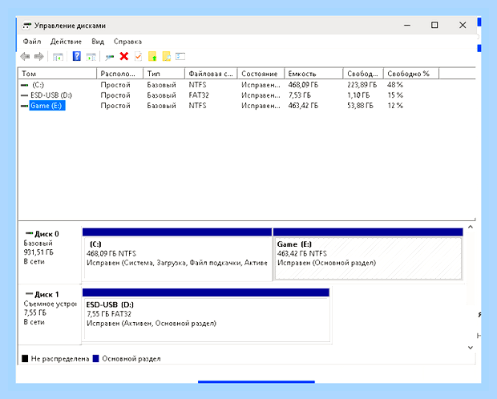
Task: Select the (C:) partition block on Disk 0
Action: (x=177, y=255)
